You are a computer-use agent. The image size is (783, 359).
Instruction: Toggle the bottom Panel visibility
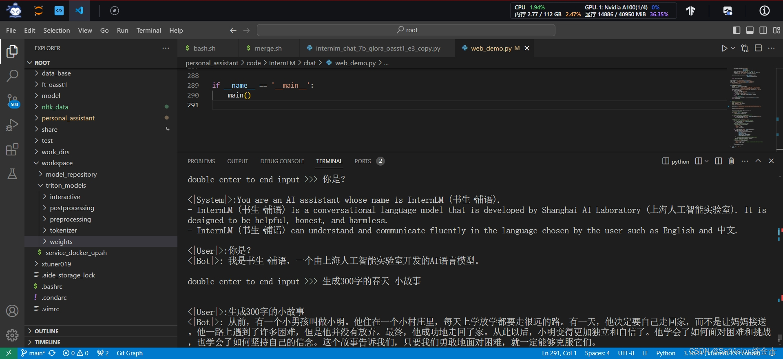pyautogui.click(x=750, y=30)
